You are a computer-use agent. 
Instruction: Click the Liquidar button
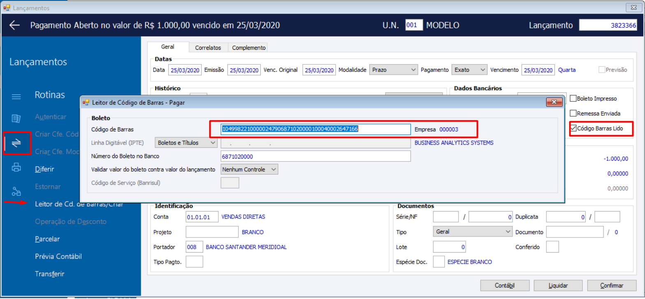coord(558,285)
